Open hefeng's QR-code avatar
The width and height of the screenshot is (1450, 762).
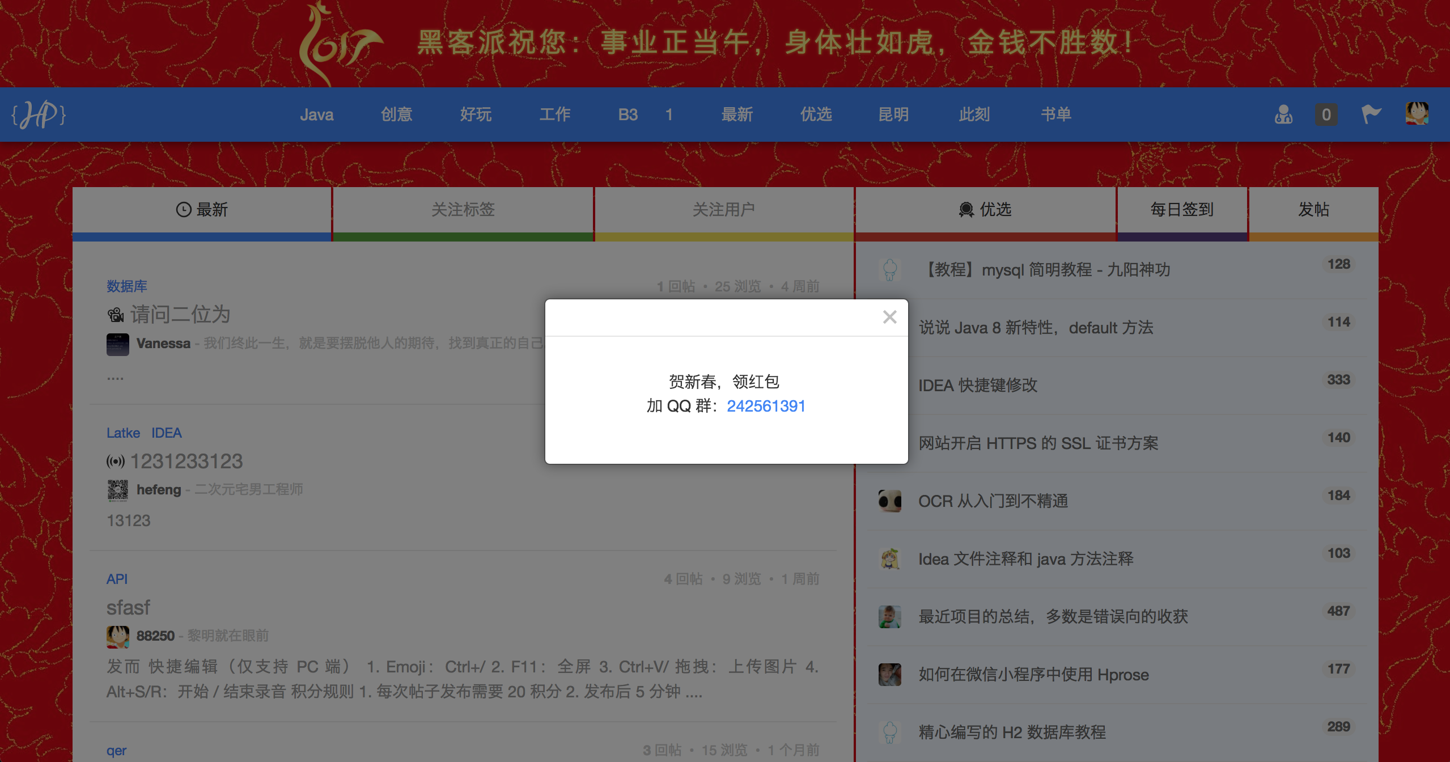(x=117, y=490)
